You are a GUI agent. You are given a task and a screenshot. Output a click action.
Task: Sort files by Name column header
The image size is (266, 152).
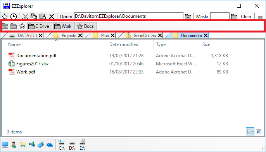14,44
